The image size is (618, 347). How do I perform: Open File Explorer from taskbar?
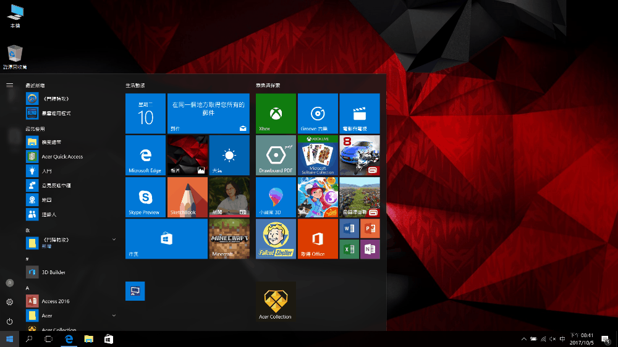(88, 339)
